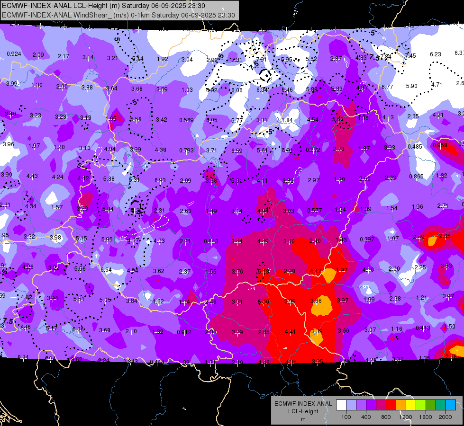Click the teal legend swatch
Screen dimensions: 464x426
click(441, 405)
